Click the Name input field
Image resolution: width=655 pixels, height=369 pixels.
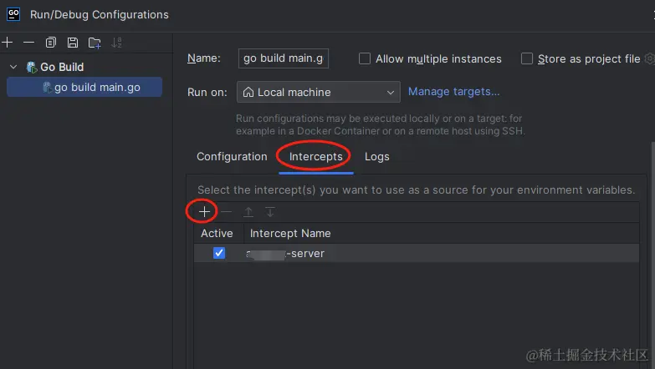point(284,58)
